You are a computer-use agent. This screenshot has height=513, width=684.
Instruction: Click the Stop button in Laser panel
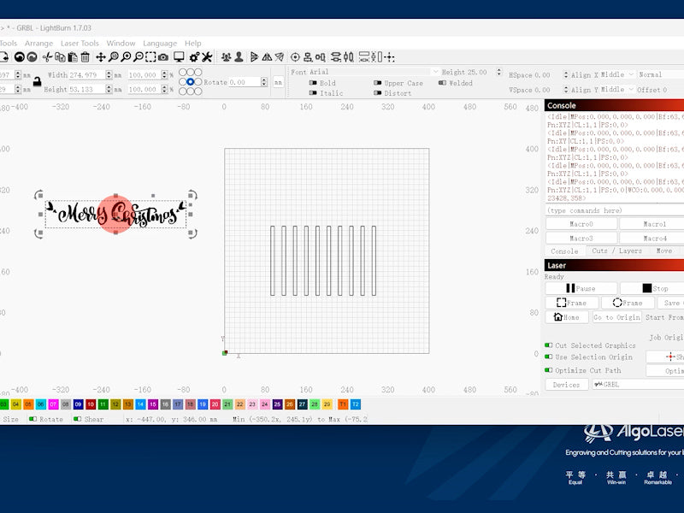654,288
